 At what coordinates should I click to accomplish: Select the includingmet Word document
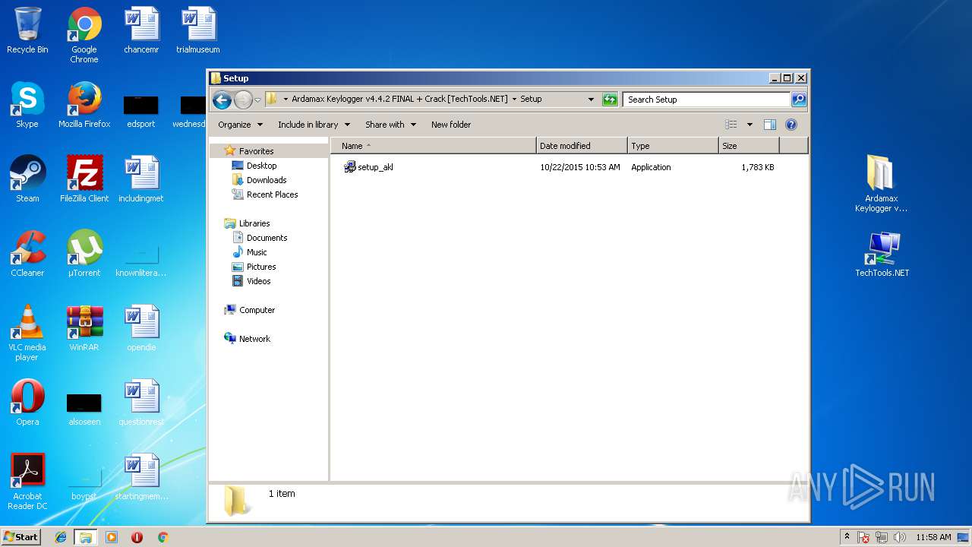141,179
